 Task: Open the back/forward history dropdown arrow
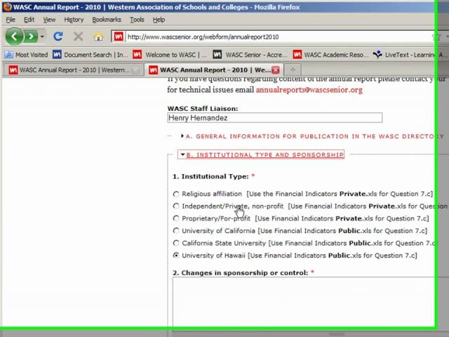pos(42,37)
